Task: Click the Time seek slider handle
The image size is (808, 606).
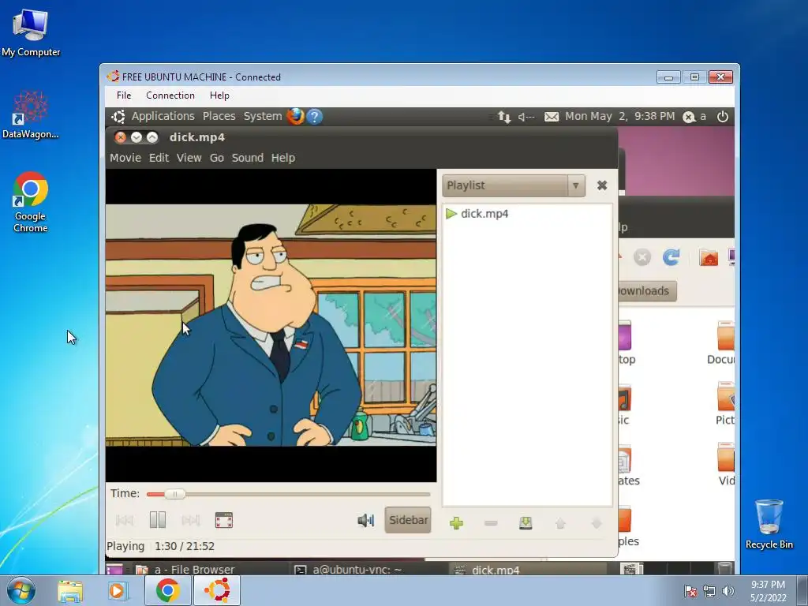Action: 174,494
